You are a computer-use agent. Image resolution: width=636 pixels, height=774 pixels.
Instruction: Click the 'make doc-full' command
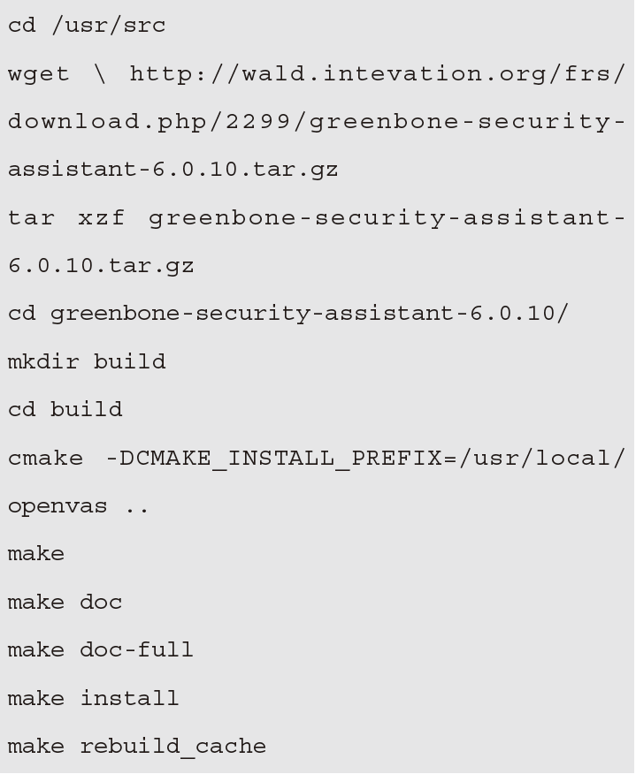click(101, 650)
